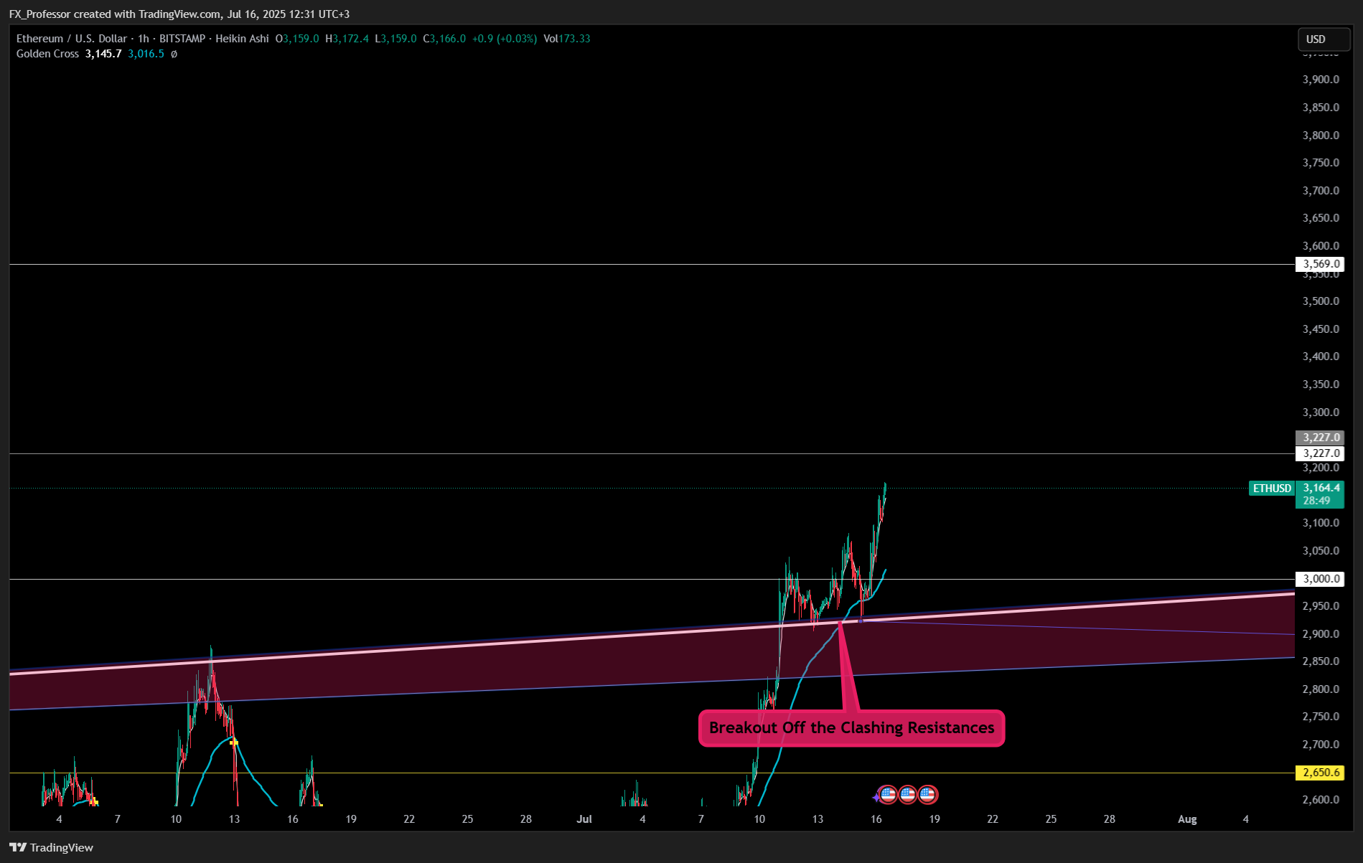
Task: Click the 3,100.0 price axis label
Action: coord(1321,522)
